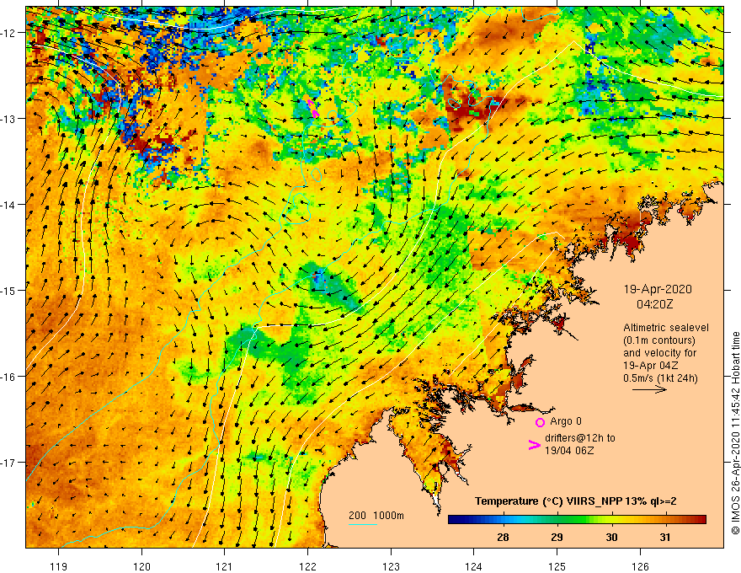Viewport: 741px width, 573px height.
Task: Click the '19-Apr 04Z' text line
Action: pos(651,366)
